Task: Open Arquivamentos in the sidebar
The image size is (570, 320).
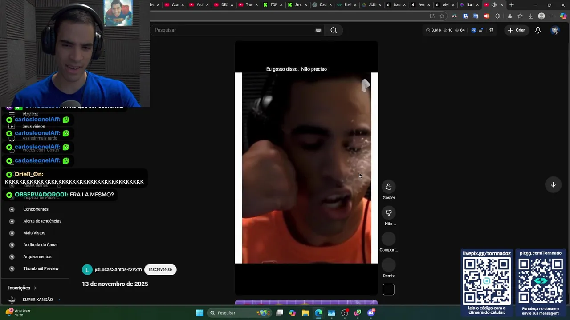Action: [37, 257]
